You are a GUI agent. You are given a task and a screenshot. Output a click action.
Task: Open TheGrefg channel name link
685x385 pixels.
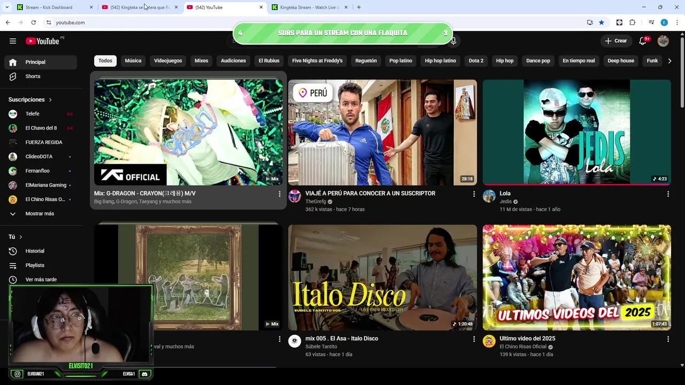coord(315,202)
